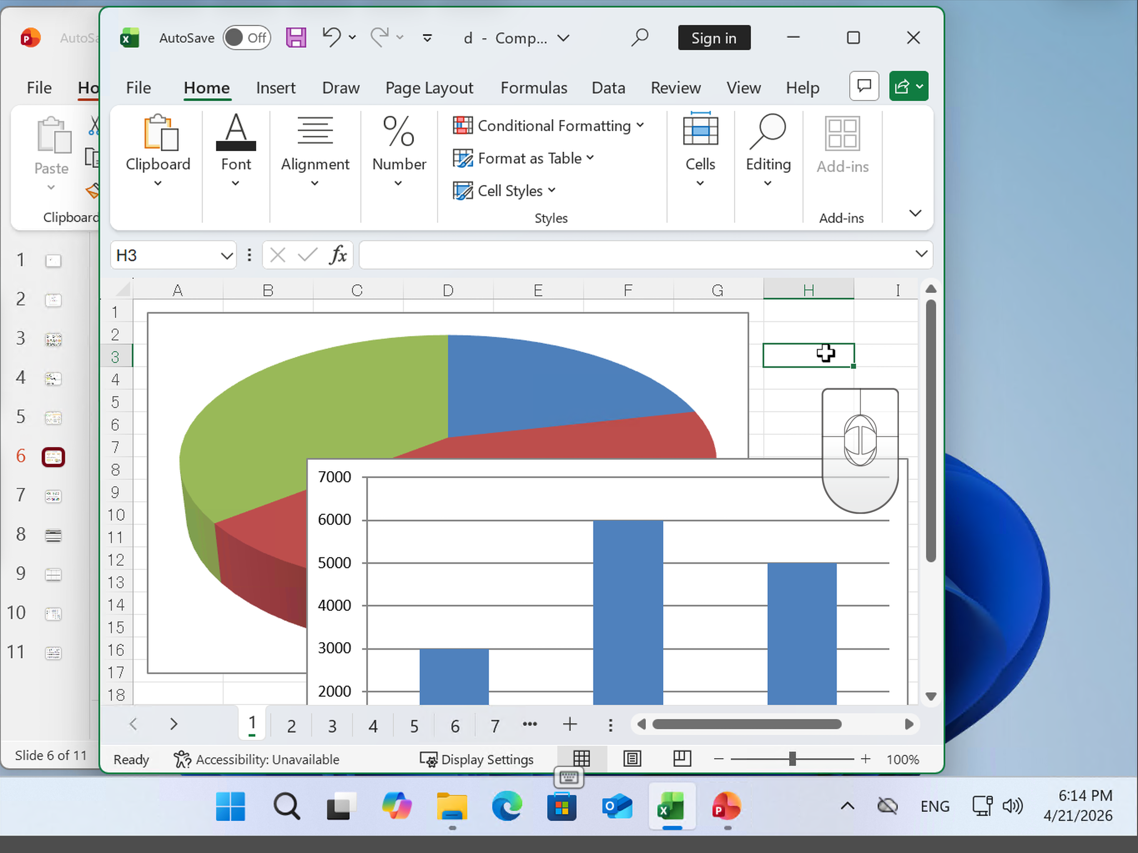The width and height of the screenshot is (1138, 853).
Task: Click the zoom out minus button
Action: coord(719,759)
